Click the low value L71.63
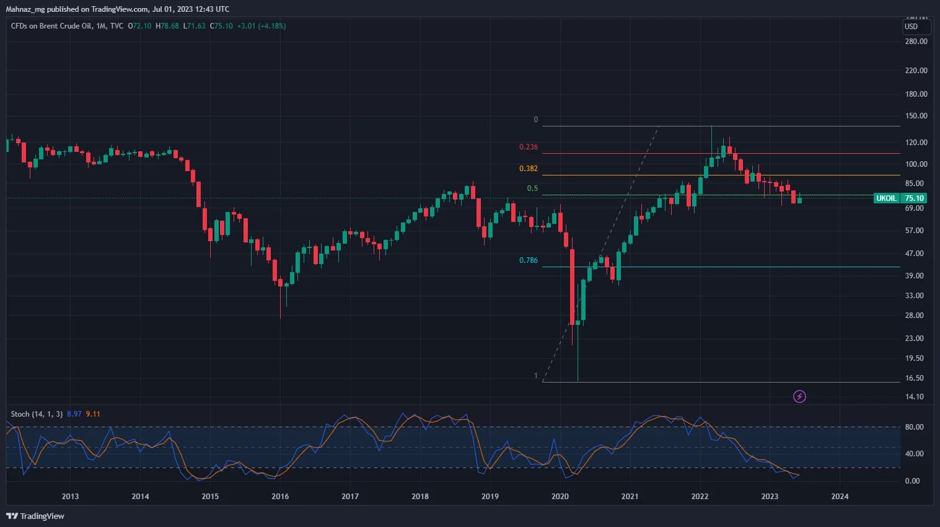The width and height of the screenshot is (940, 527). click(x=194, y=26)
